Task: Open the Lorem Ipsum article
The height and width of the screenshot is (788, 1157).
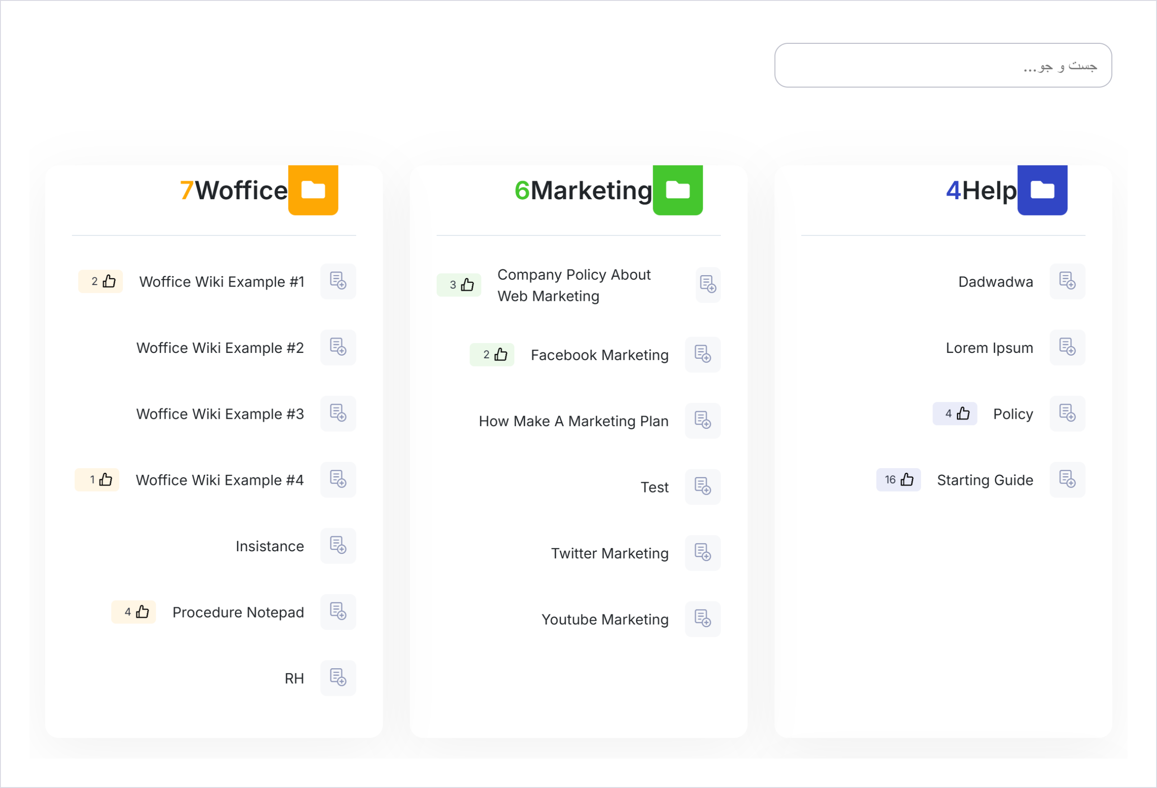Action: click(x=989, y=348)
